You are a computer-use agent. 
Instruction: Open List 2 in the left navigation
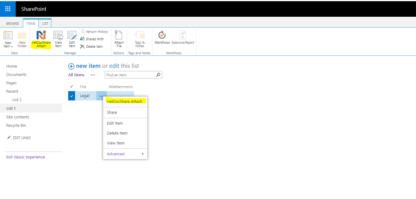(17, 99)
